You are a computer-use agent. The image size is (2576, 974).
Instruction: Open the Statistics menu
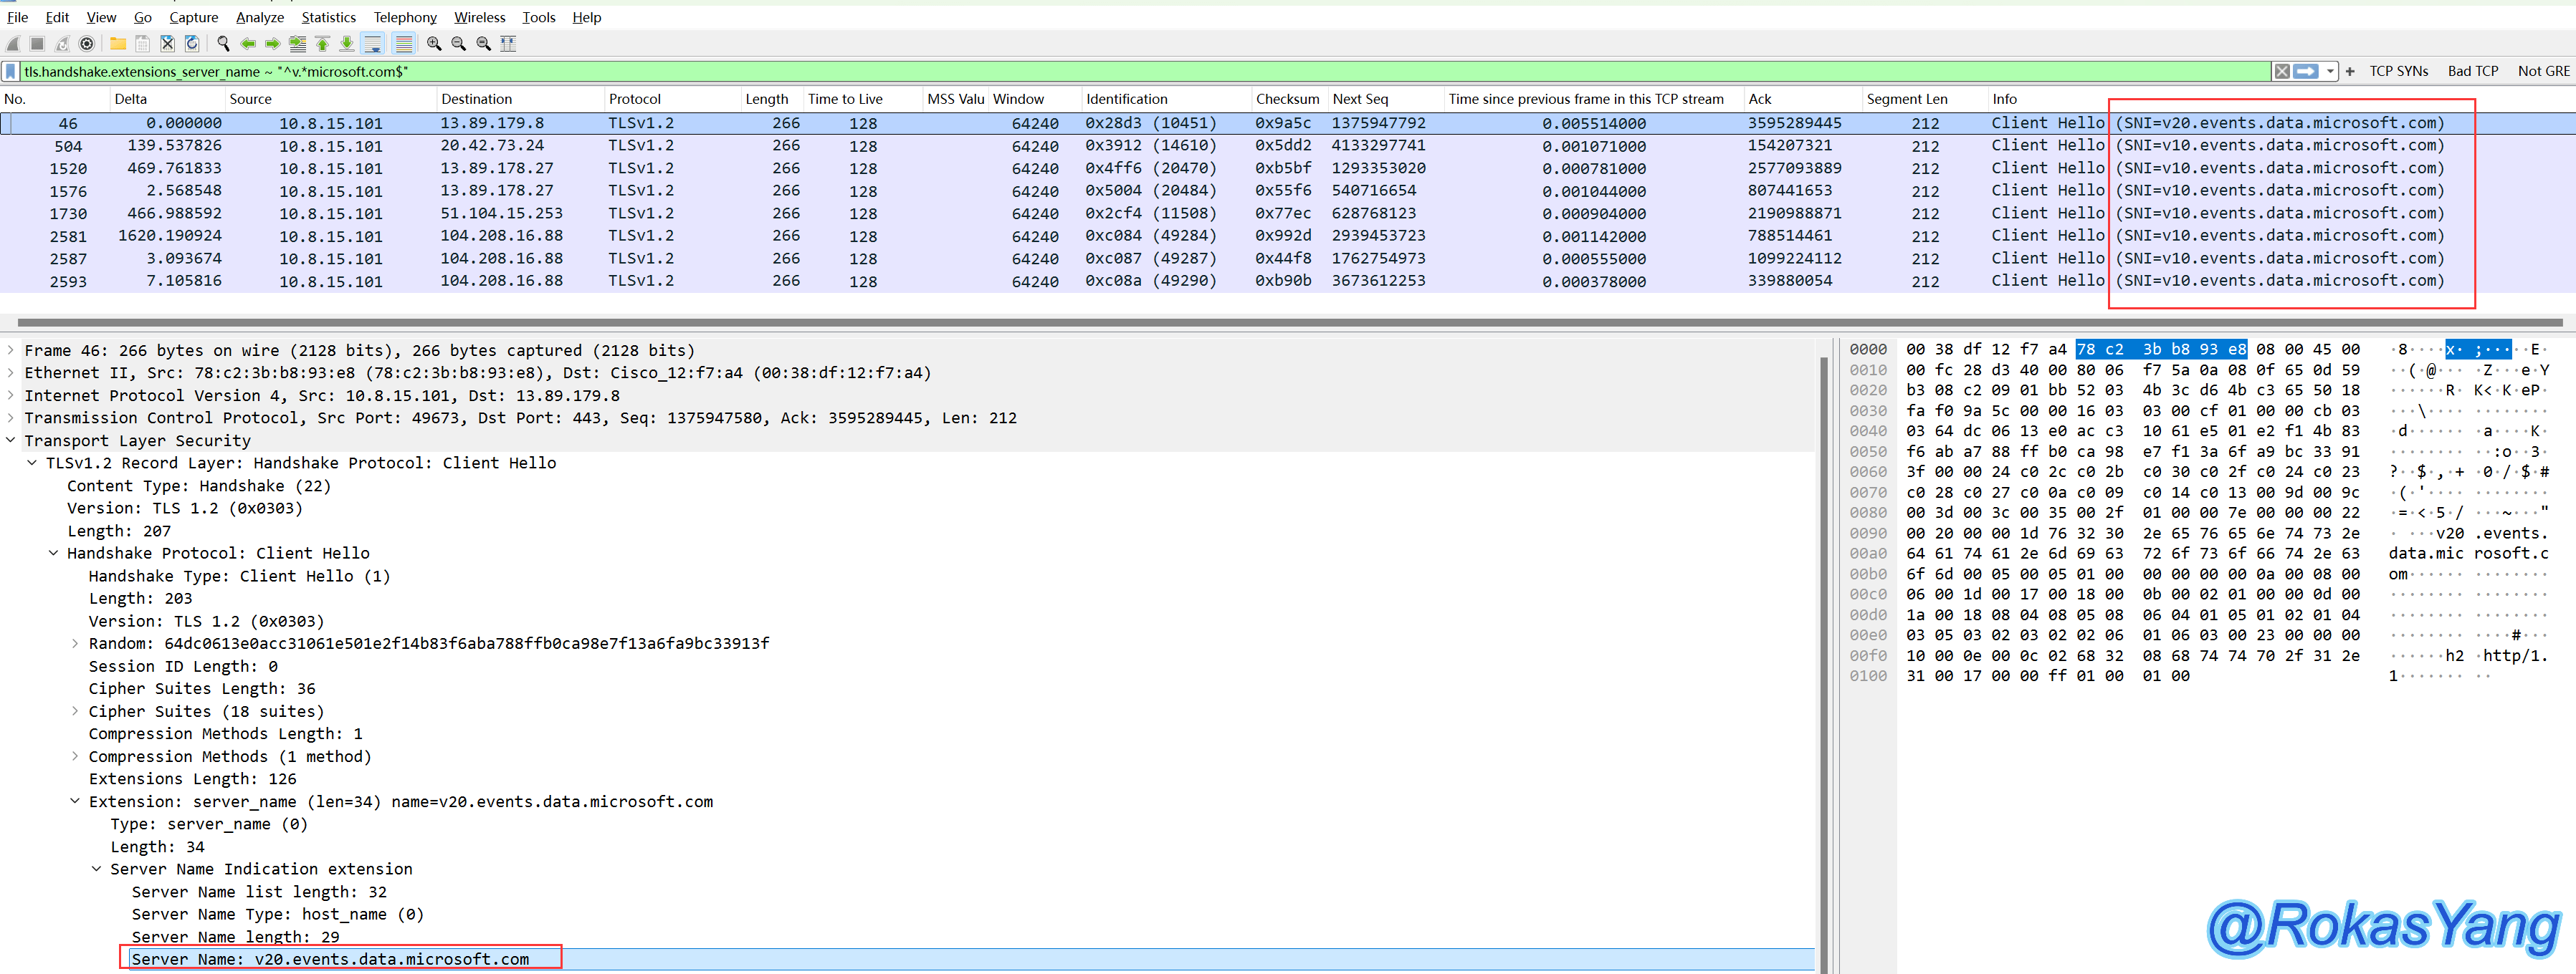pyautogui.click(x=328, y=17)
